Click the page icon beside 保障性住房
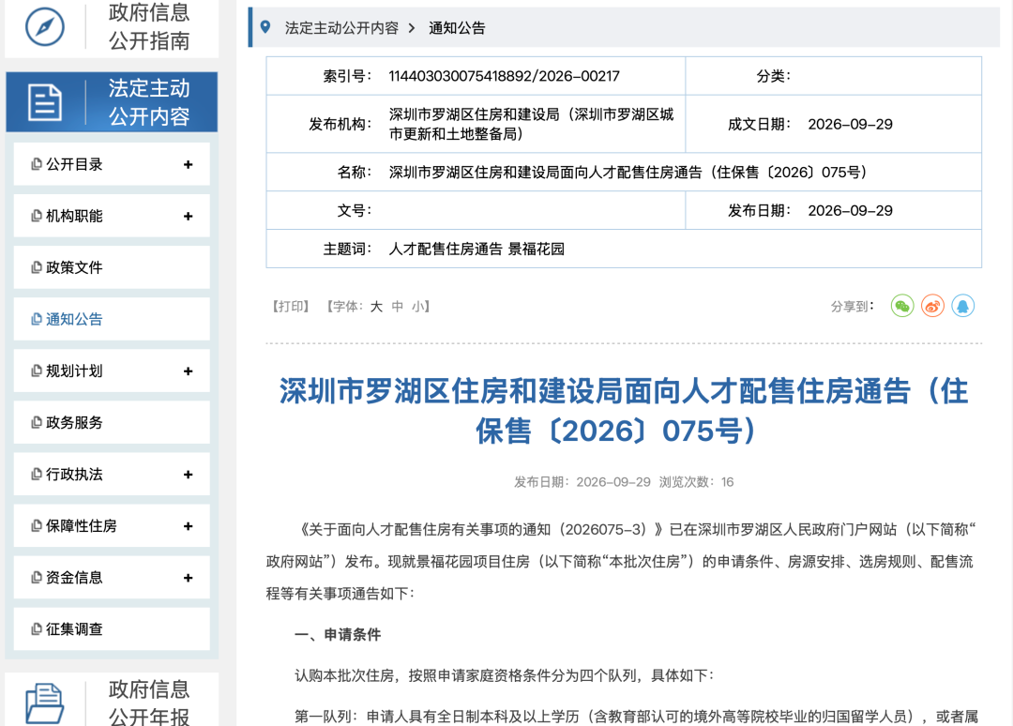1013x726 pixels. [x=37, y=526]
